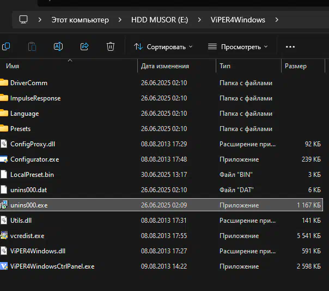Click the date 09.08.2013 14:22
Image resolution: width=329 pixels, height=291 pixels.
pos(164,266)
